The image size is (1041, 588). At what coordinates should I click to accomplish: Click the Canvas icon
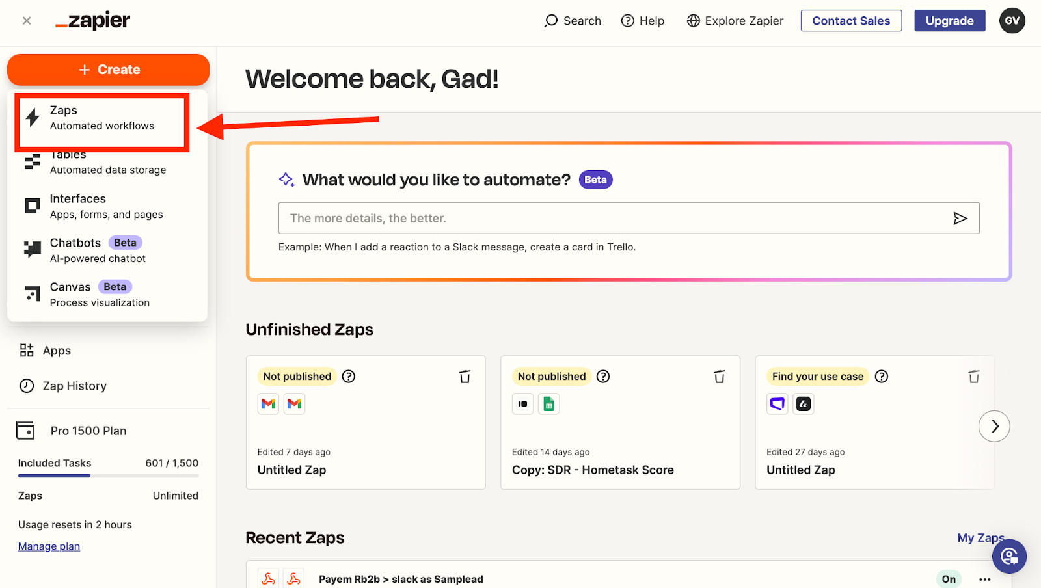pyautogui.click(x=33, y=294)
